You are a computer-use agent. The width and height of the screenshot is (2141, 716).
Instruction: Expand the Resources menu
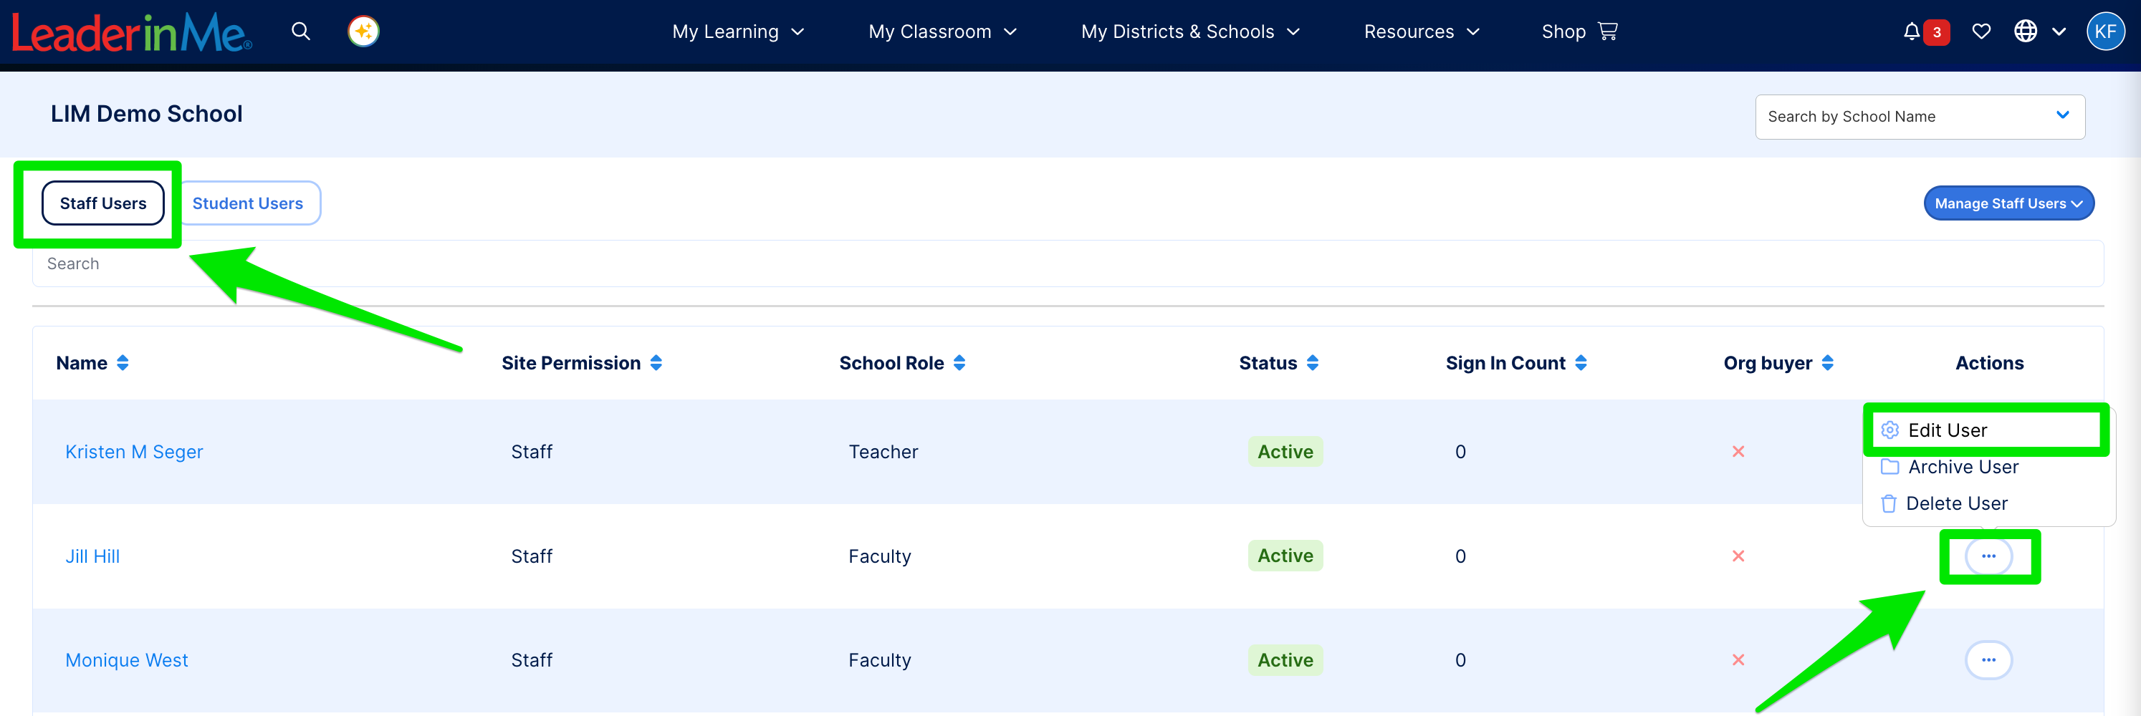[1421, 32]
